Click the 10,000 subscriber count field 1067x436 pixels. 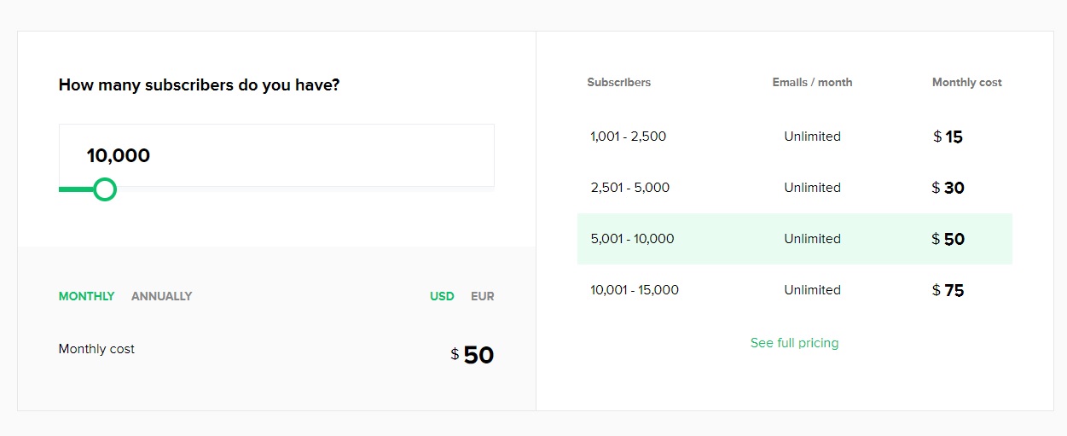276,155
